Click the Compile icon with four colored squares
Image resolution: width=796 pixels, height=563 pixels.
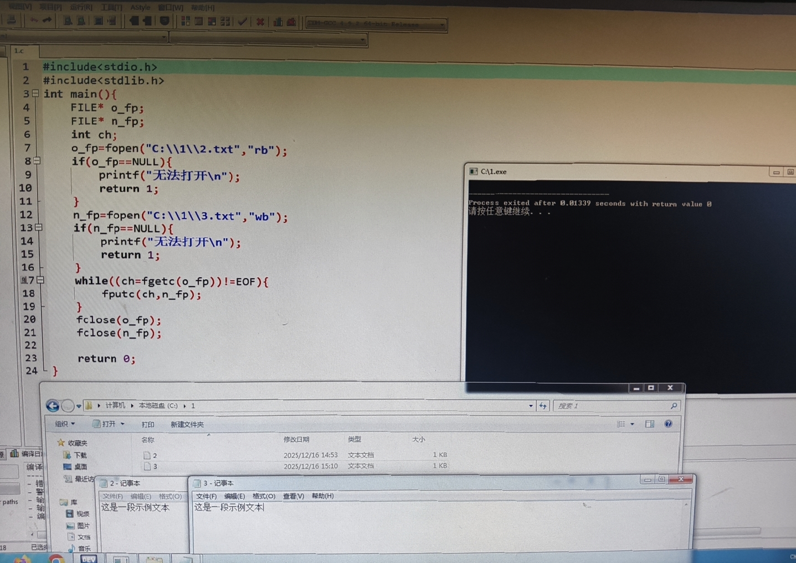[186, 21]
